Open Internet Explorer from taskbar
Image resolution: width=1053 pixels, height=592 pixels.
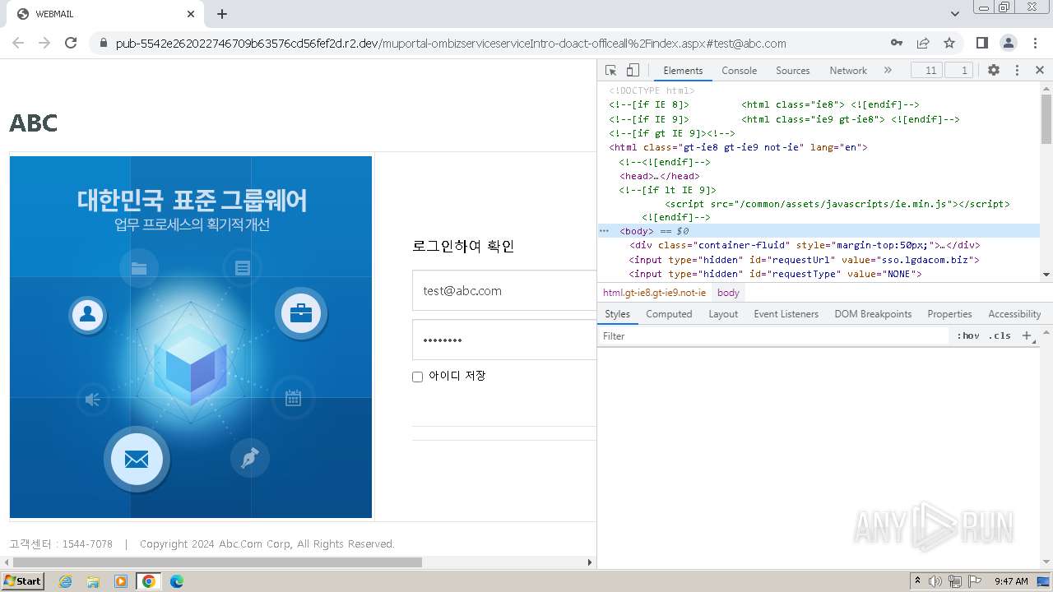point(65,581)
